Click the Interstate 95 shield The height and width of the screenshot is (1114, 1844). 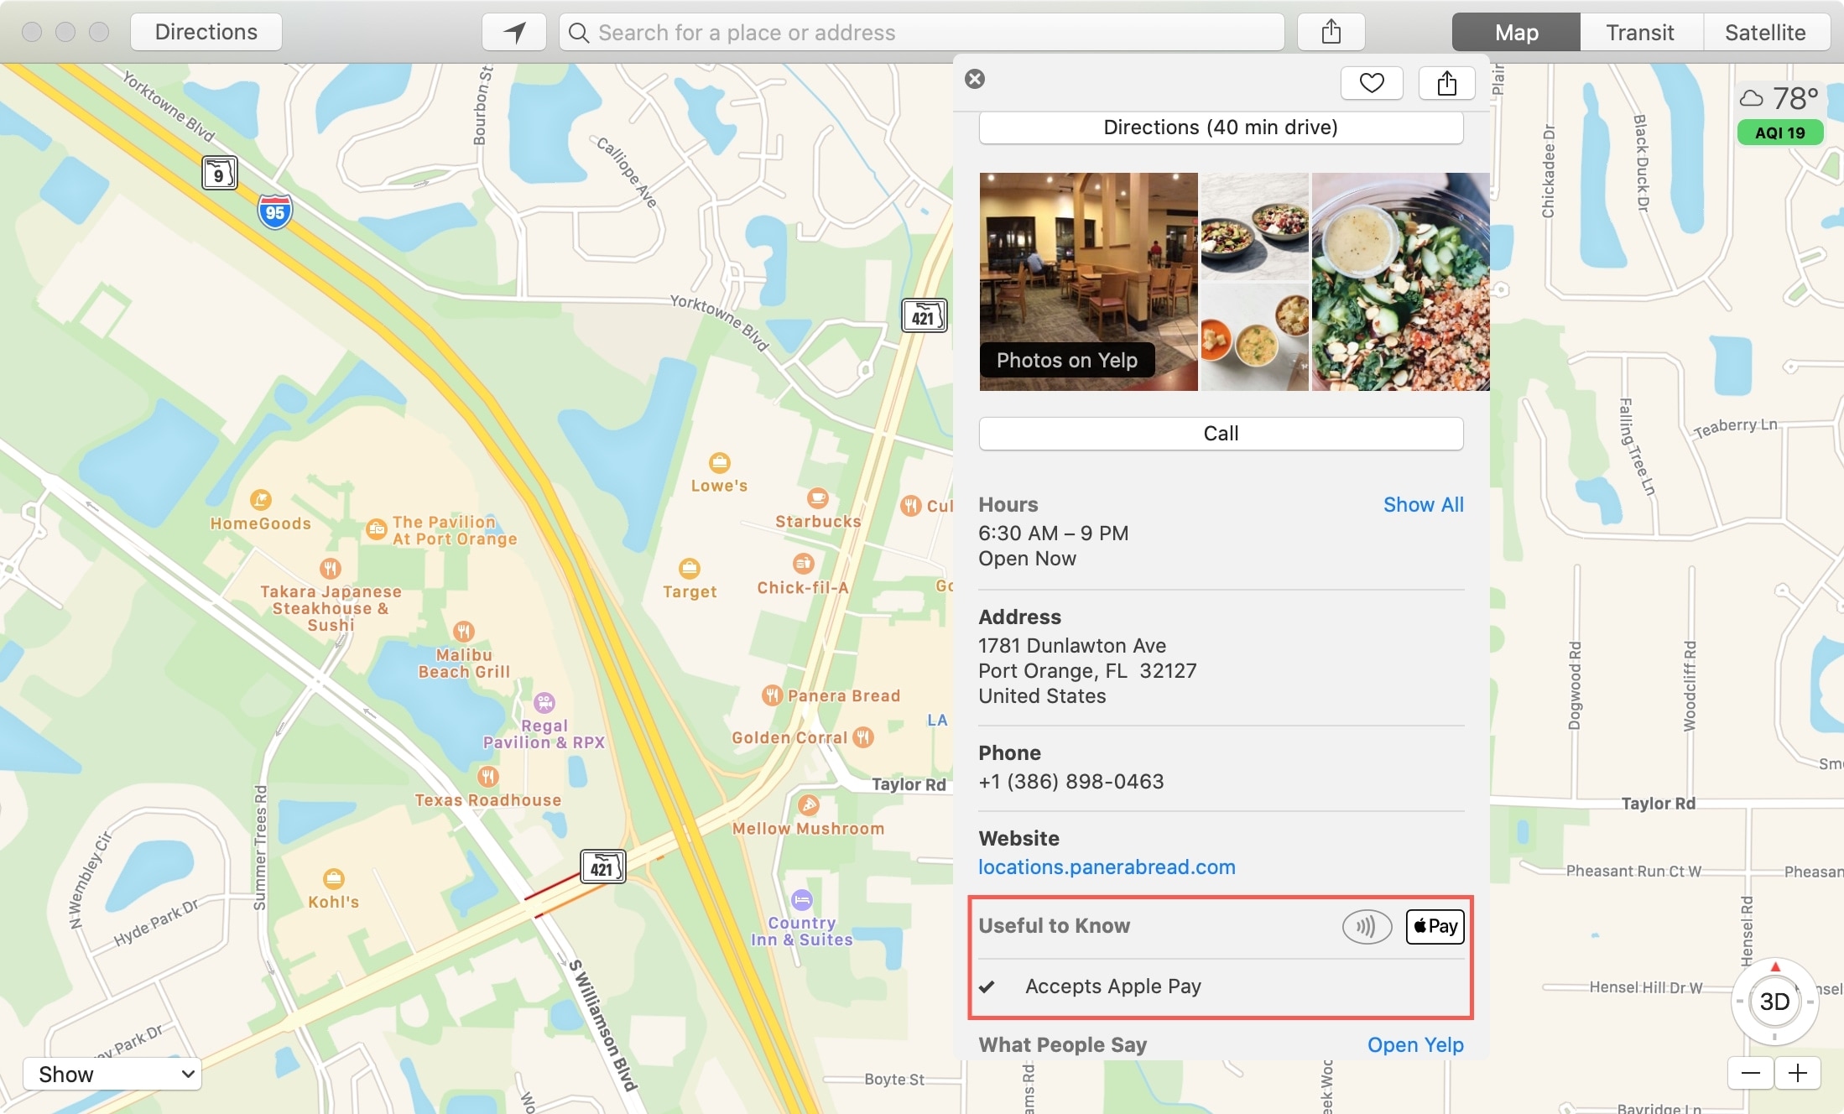(x=275, y=211)
